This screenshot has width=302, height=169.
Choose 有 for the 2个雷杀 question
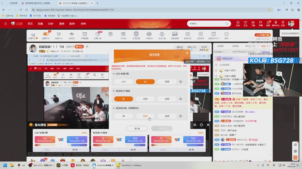click(123, 99)
